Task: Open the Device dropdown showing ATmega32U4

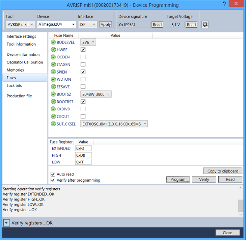Action: (56, 24)
